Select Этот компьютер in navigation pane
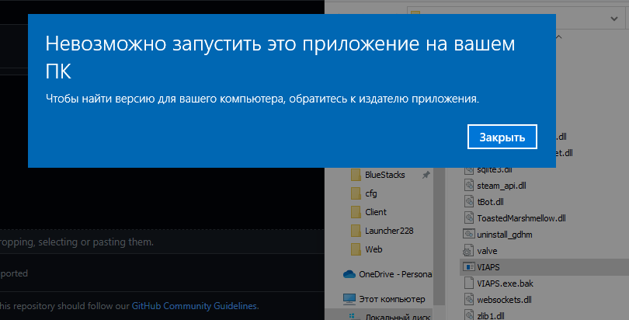The height and width of the screenshot is (320, 629). click(x=391, y=299)
